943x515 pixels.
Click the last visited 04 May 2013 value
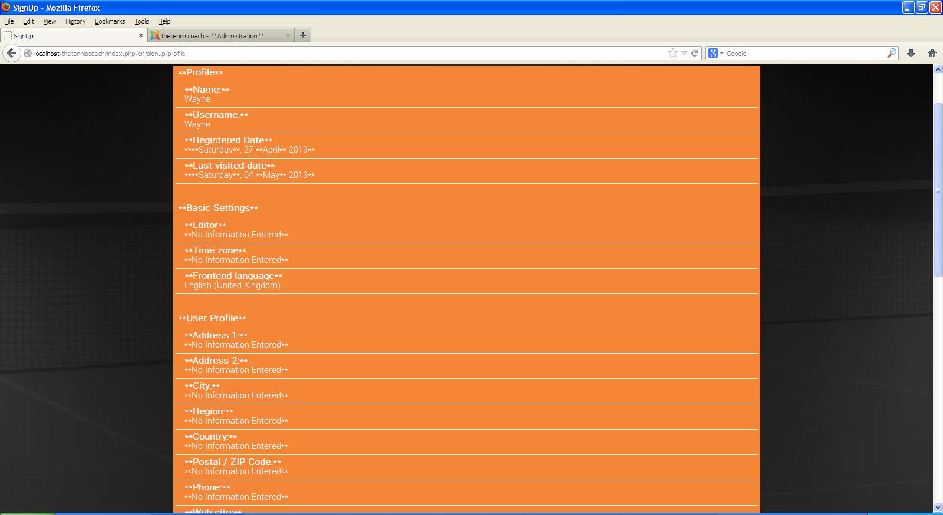249,175
